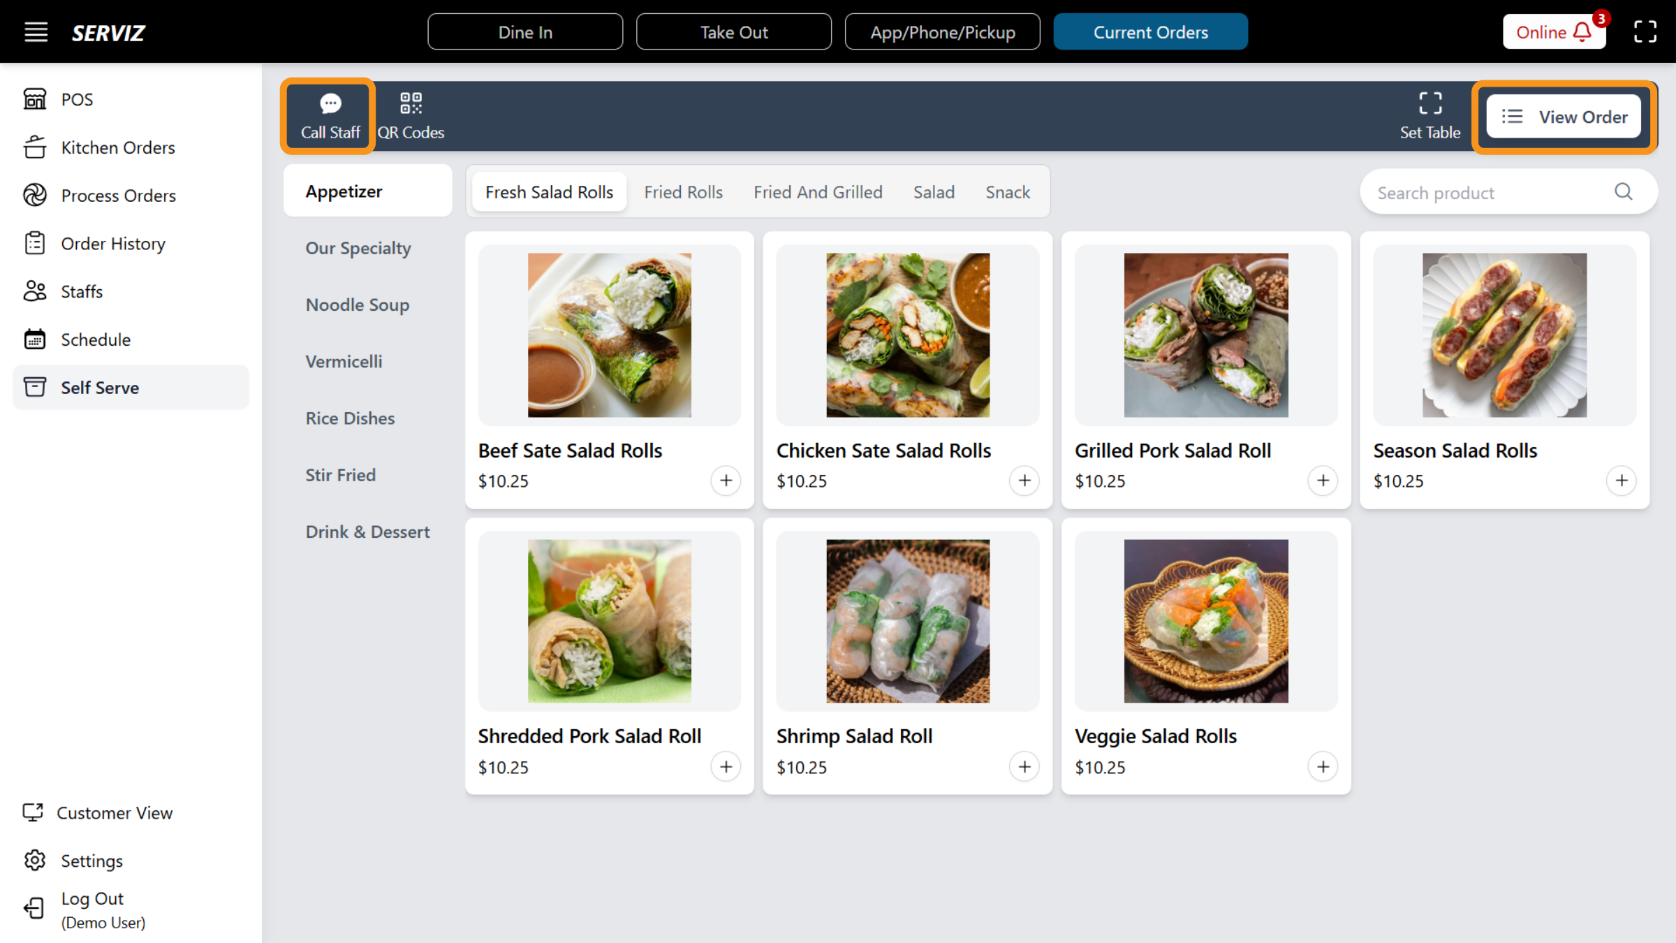Add Shrimp Salad Roll using its plus button

(x=1024, y=766)
